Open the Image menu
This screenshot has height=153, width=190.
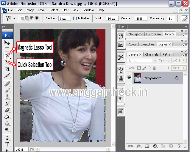pyautogui.click(x=30, y=10)
